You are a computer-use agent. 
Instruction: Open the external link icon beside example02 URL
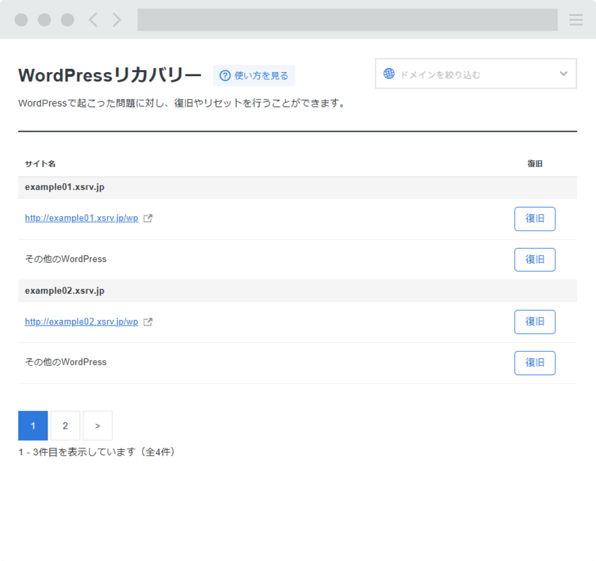[x=148, y=322]
